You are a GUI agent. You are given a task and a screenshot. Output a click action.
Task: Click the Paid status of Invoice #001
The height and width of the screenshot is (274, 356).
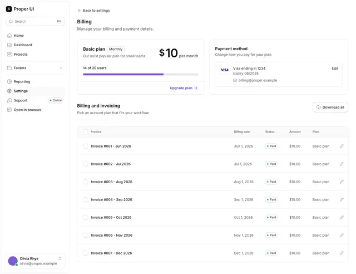[x=271, y=146]
